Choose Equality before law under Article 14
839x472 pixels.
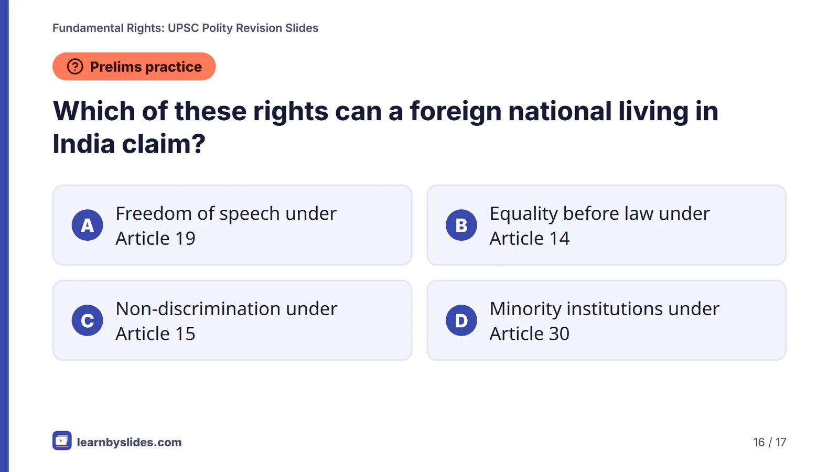606,225
